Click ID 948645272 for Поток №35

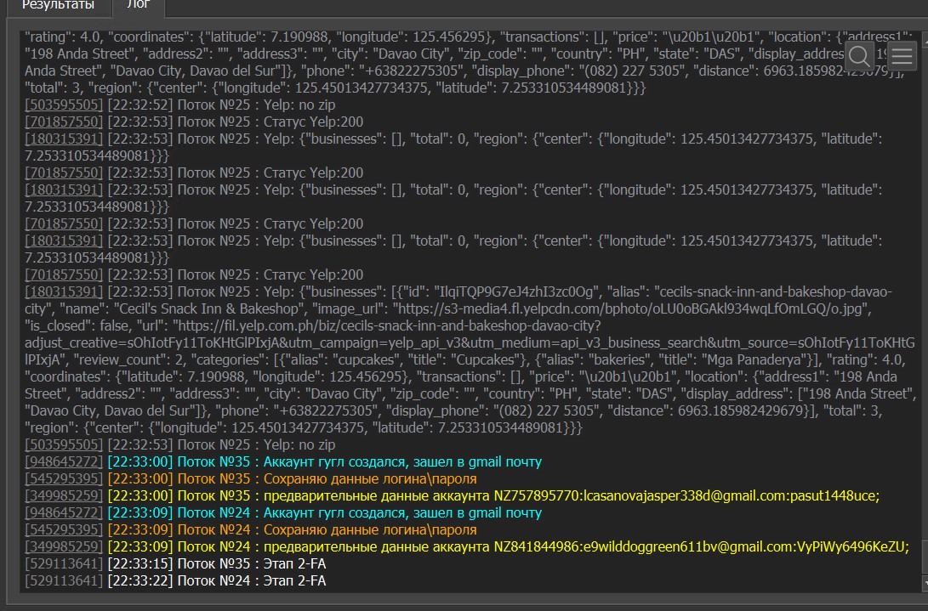(65, 462)
